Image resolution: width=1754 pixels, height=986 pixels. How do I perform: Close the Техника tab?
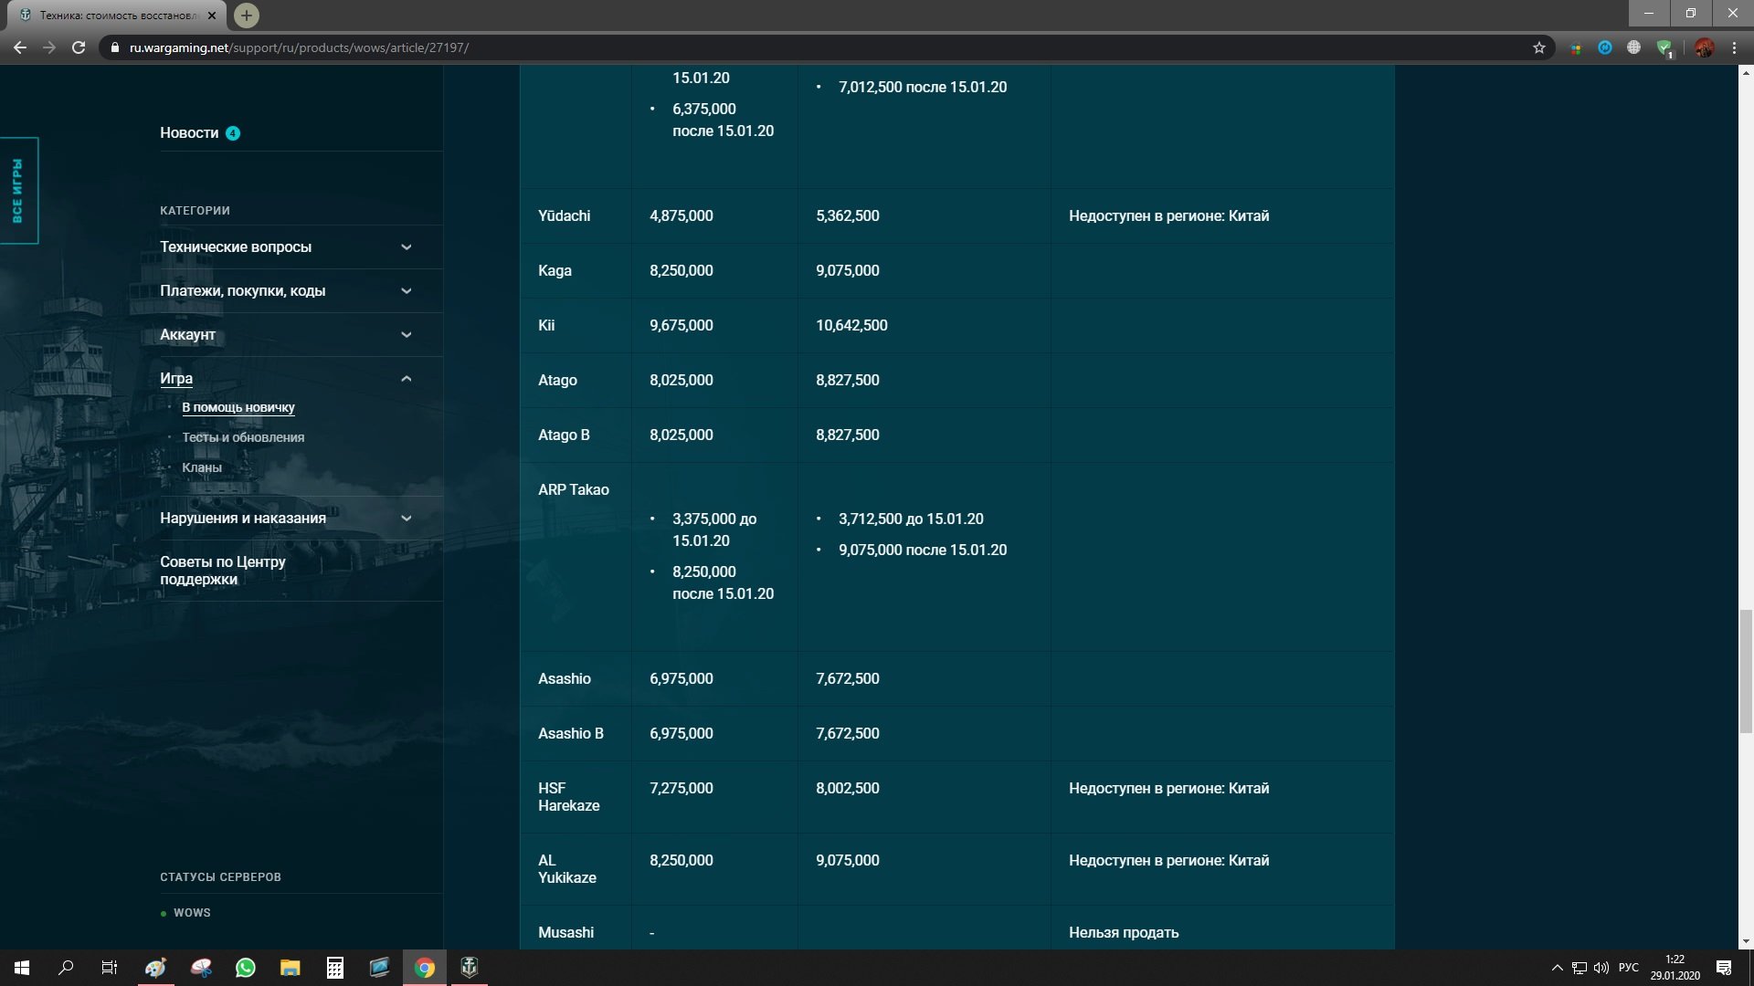coord(212,16)
